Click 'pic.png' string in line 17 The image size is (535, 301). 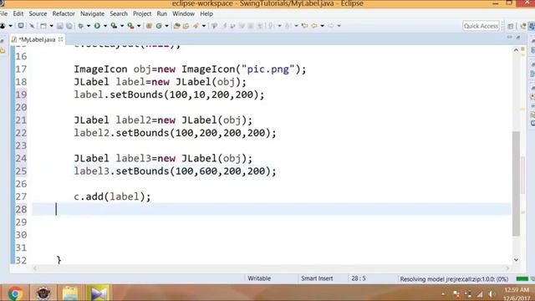click(x=267, y=69)
